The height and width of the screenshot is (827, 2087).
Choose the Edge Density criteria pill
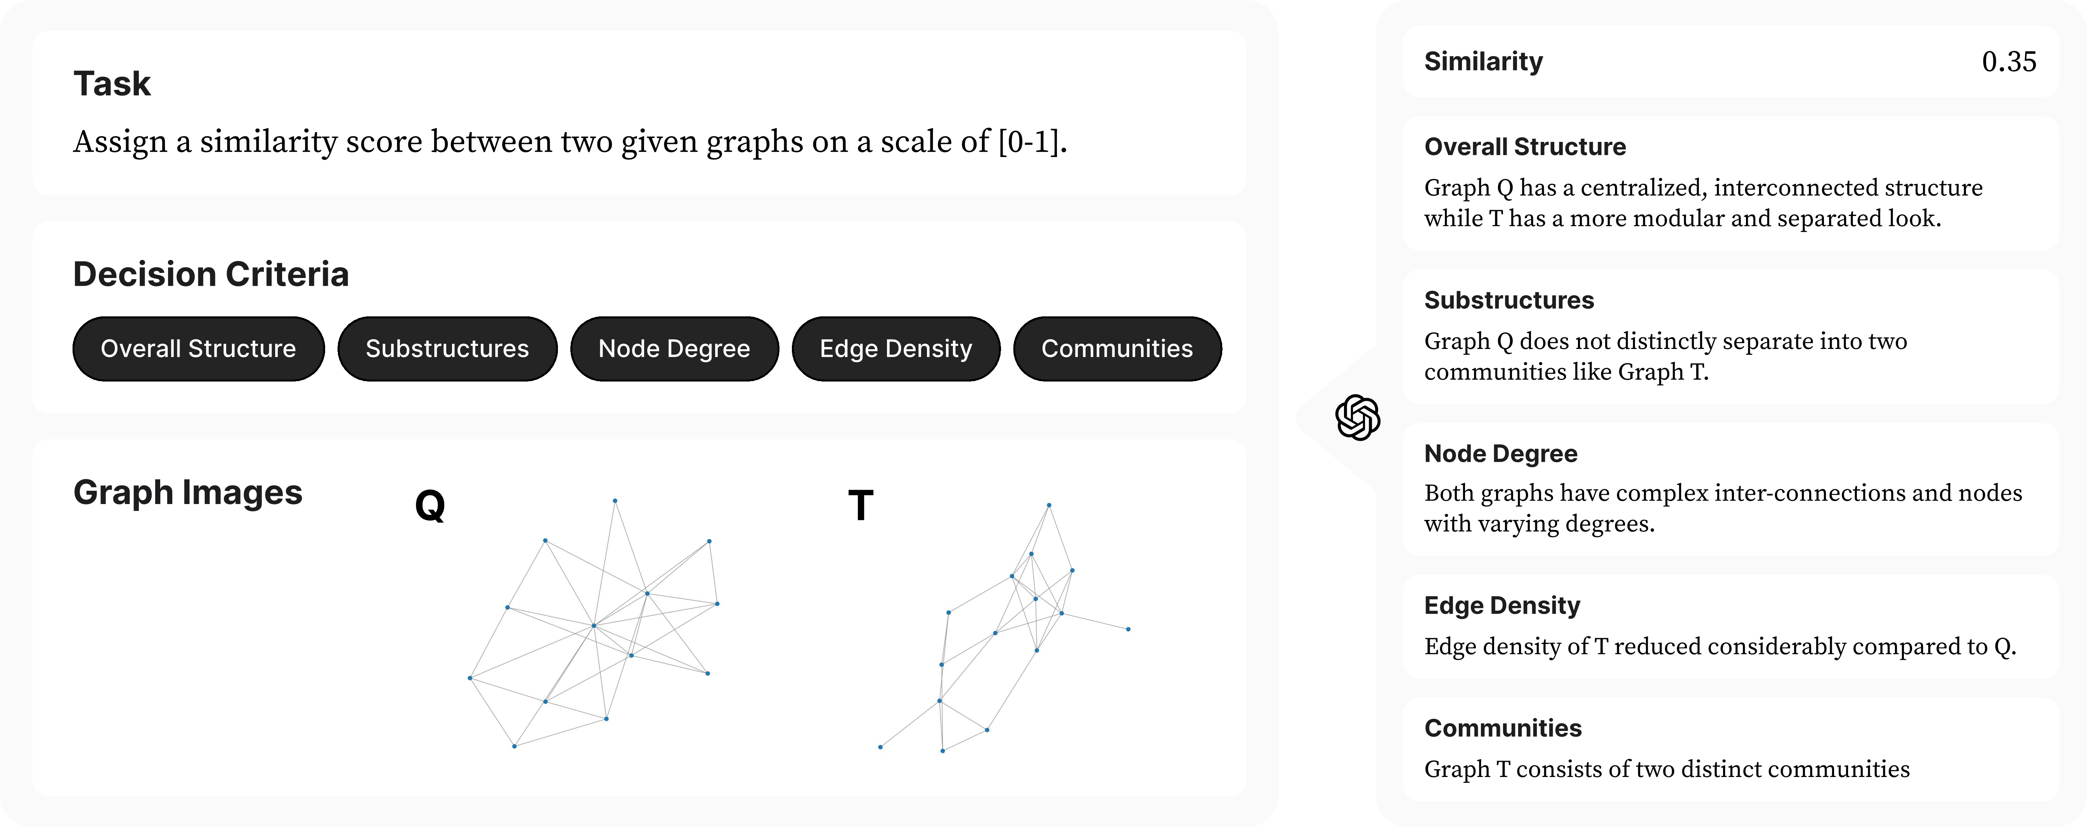coord(895,348)
